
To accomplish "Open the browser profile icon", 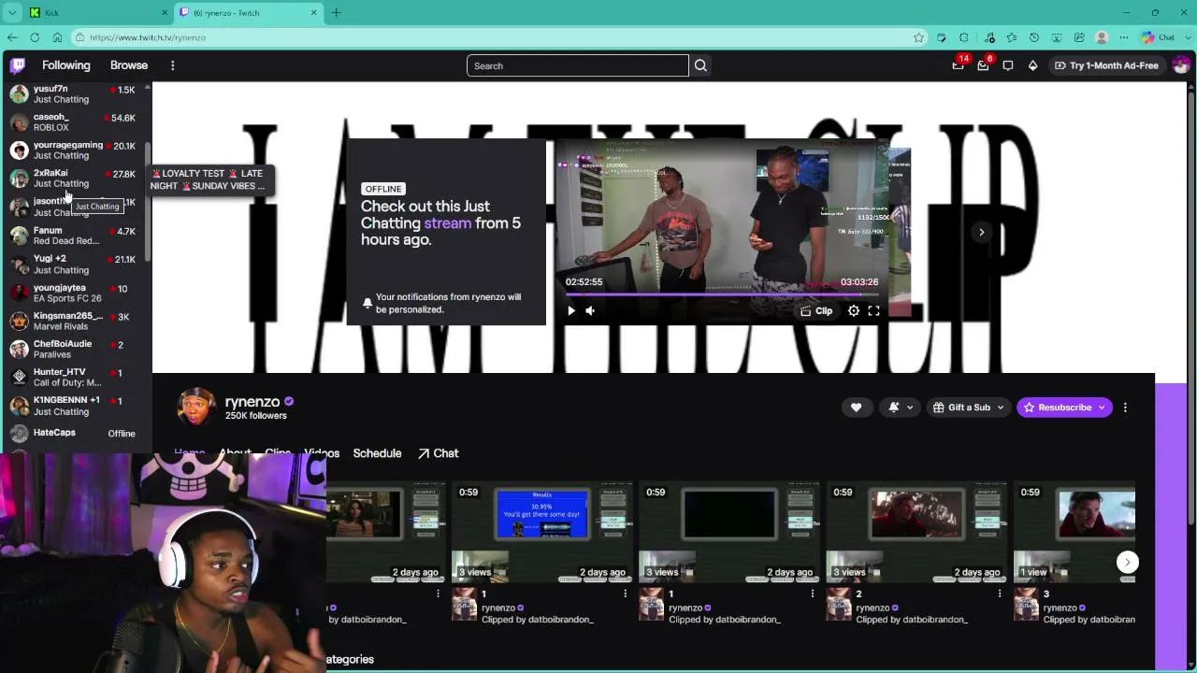I will click(1102, 37).
